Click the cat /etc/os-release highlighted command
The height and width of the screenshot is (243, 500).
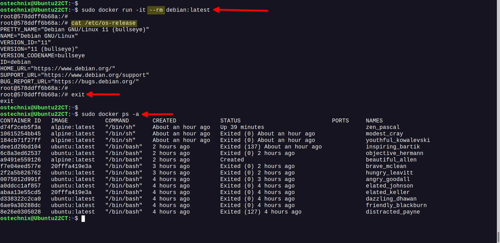[103, 23]
